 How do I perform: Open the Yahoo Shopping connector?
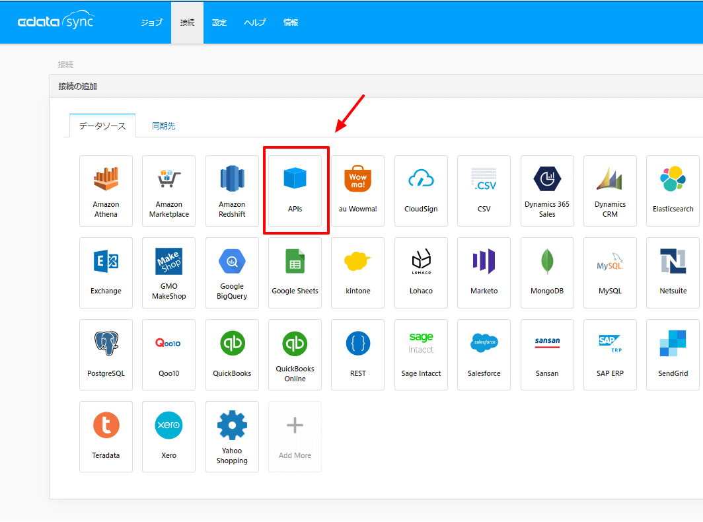[x=232, y=437]
